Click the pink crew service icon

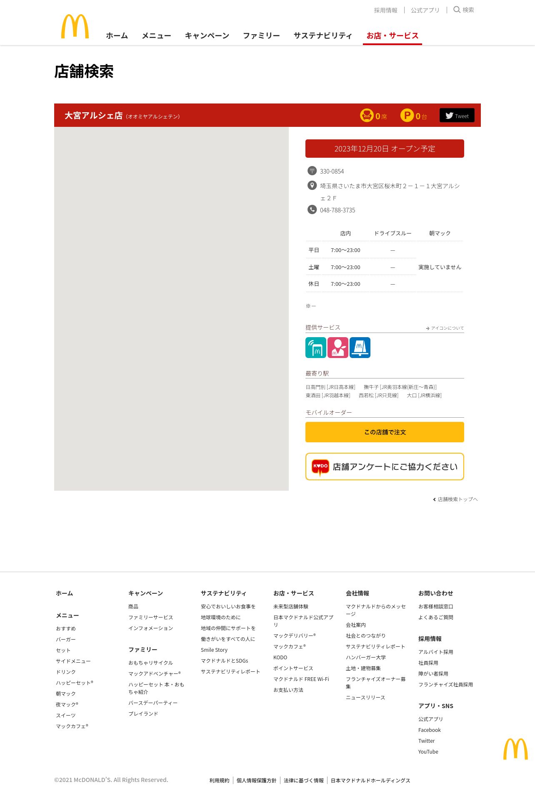click(338, 348)
